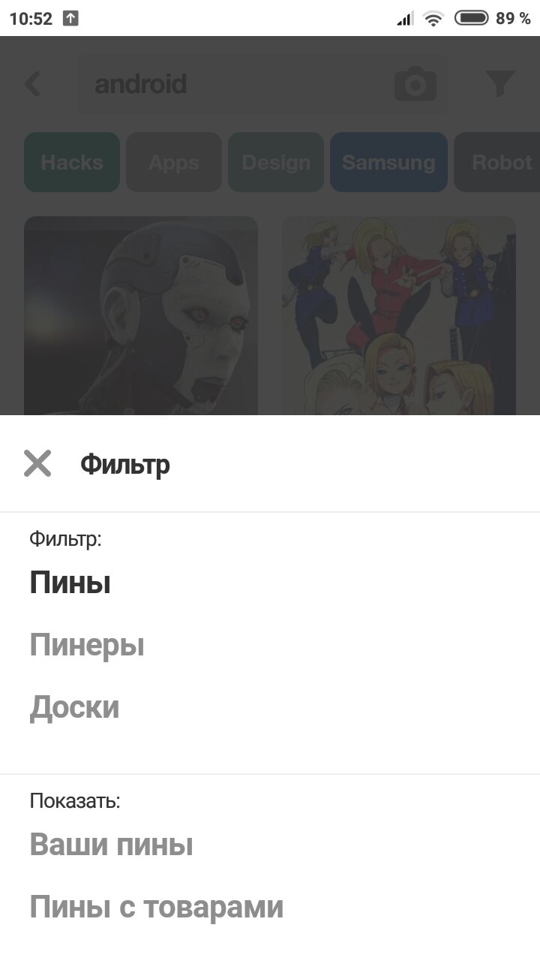The height and width of the screenshot is (961, 540).
Task: Tap the battery indicator icon
Action: click(472, 18)
